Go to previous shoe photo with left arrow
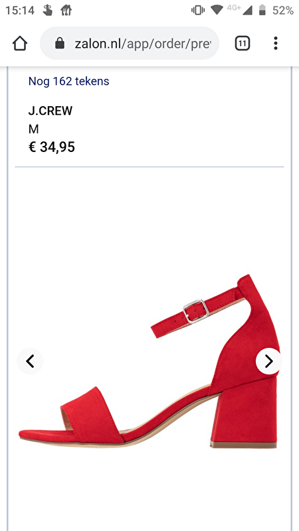The width and height of the screenshot is (299, 531). tap(30, 361)
